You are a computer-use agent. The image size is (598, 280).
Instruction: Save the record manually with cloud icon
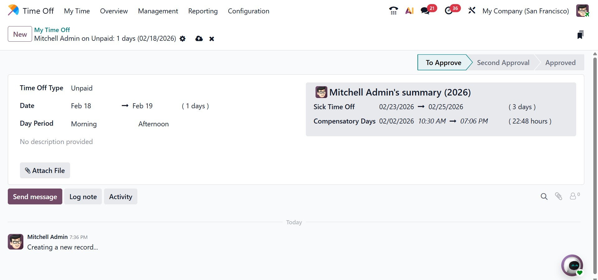click(x=199, y=39)
